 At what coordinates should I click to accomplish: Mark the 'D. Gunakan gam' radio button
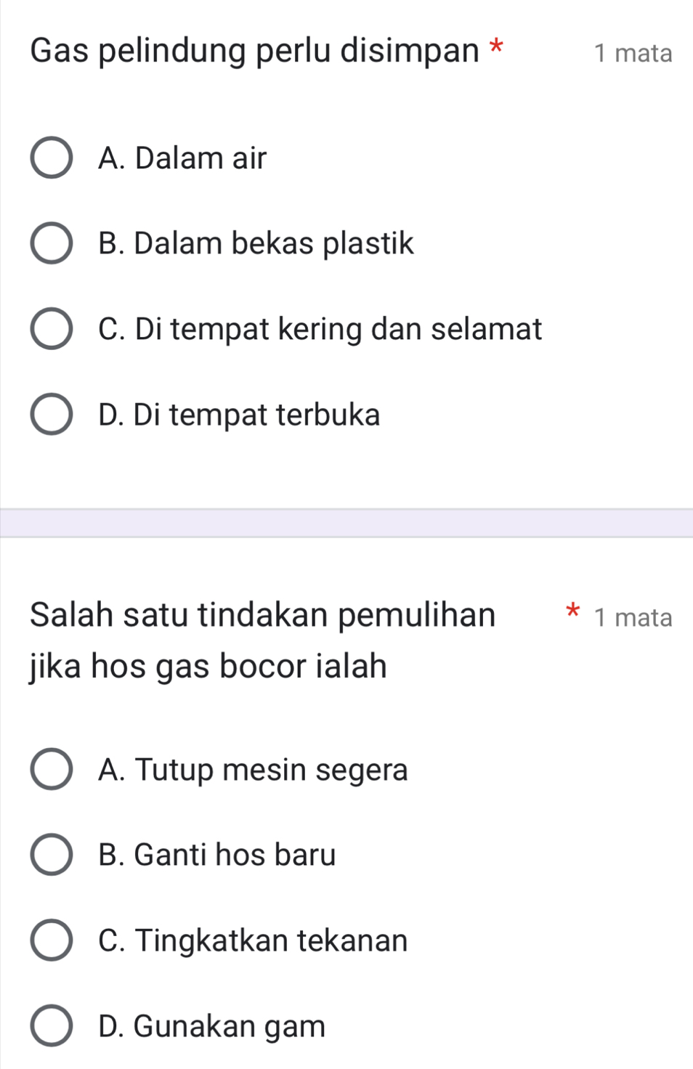pyautogui.click(x=51, y=1026)
